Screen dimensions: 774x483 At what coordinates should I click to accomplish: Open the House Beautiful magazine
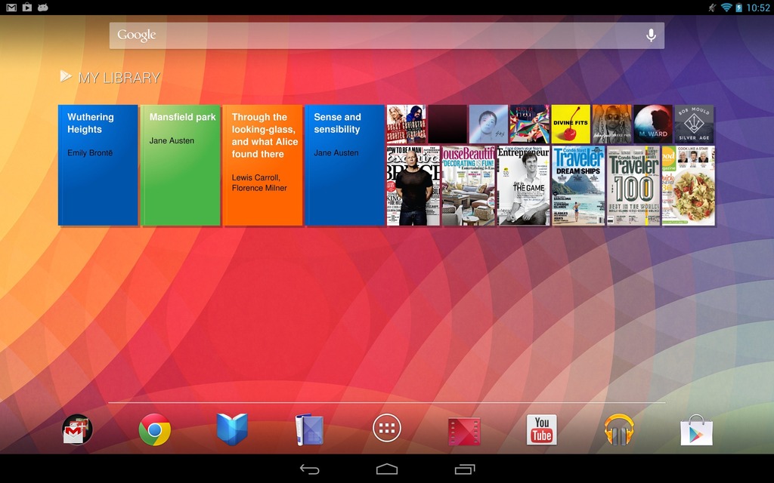[x=469, y=186]
